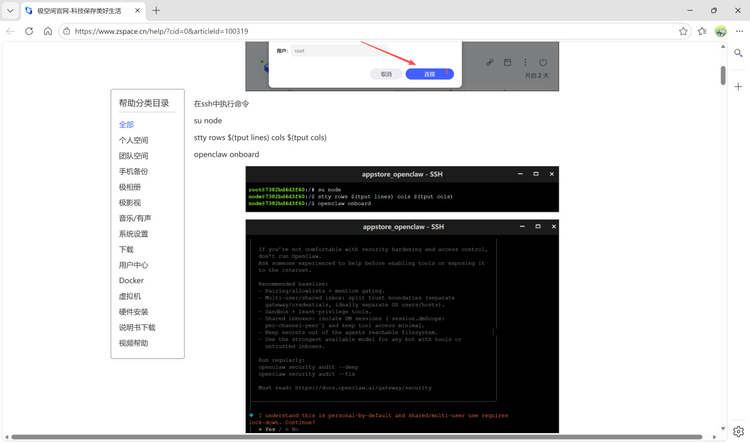
Task: Click article's 'openclaw onboard' line above terminal image
Action: pyautogui.click(x=226, y=154)
